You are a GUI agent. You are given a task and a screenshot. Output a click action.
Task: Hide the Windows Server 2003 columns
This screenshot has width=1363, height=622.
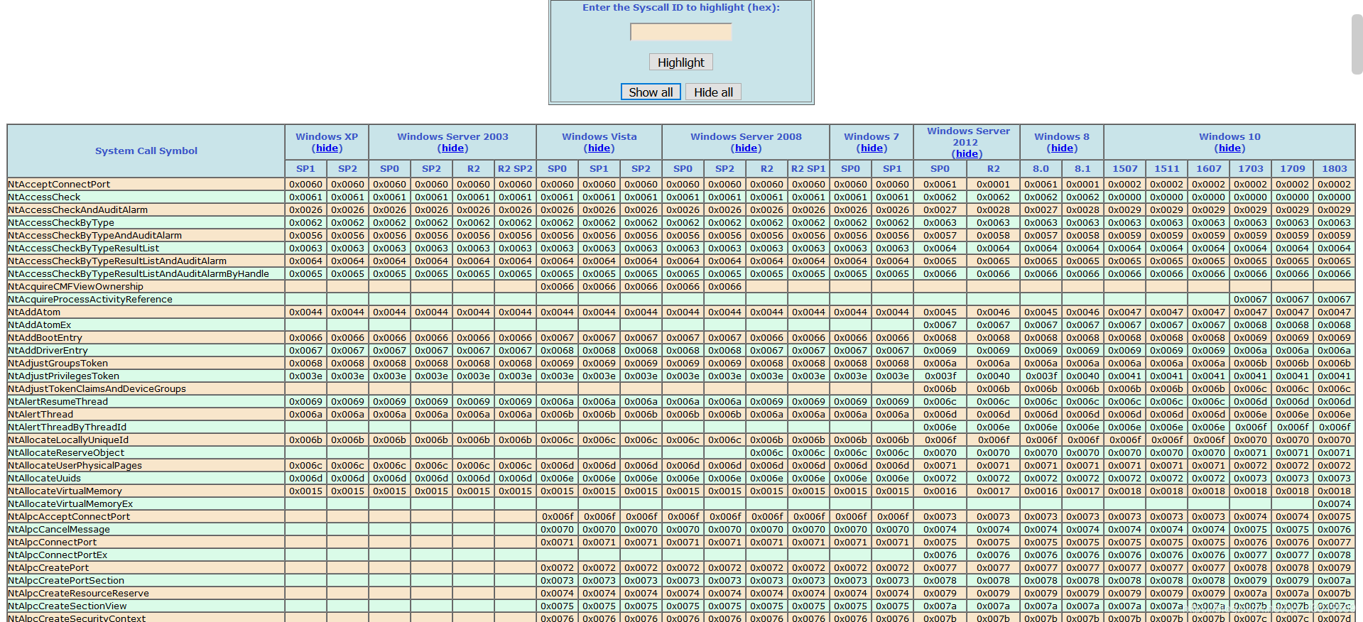coord(453,148)
